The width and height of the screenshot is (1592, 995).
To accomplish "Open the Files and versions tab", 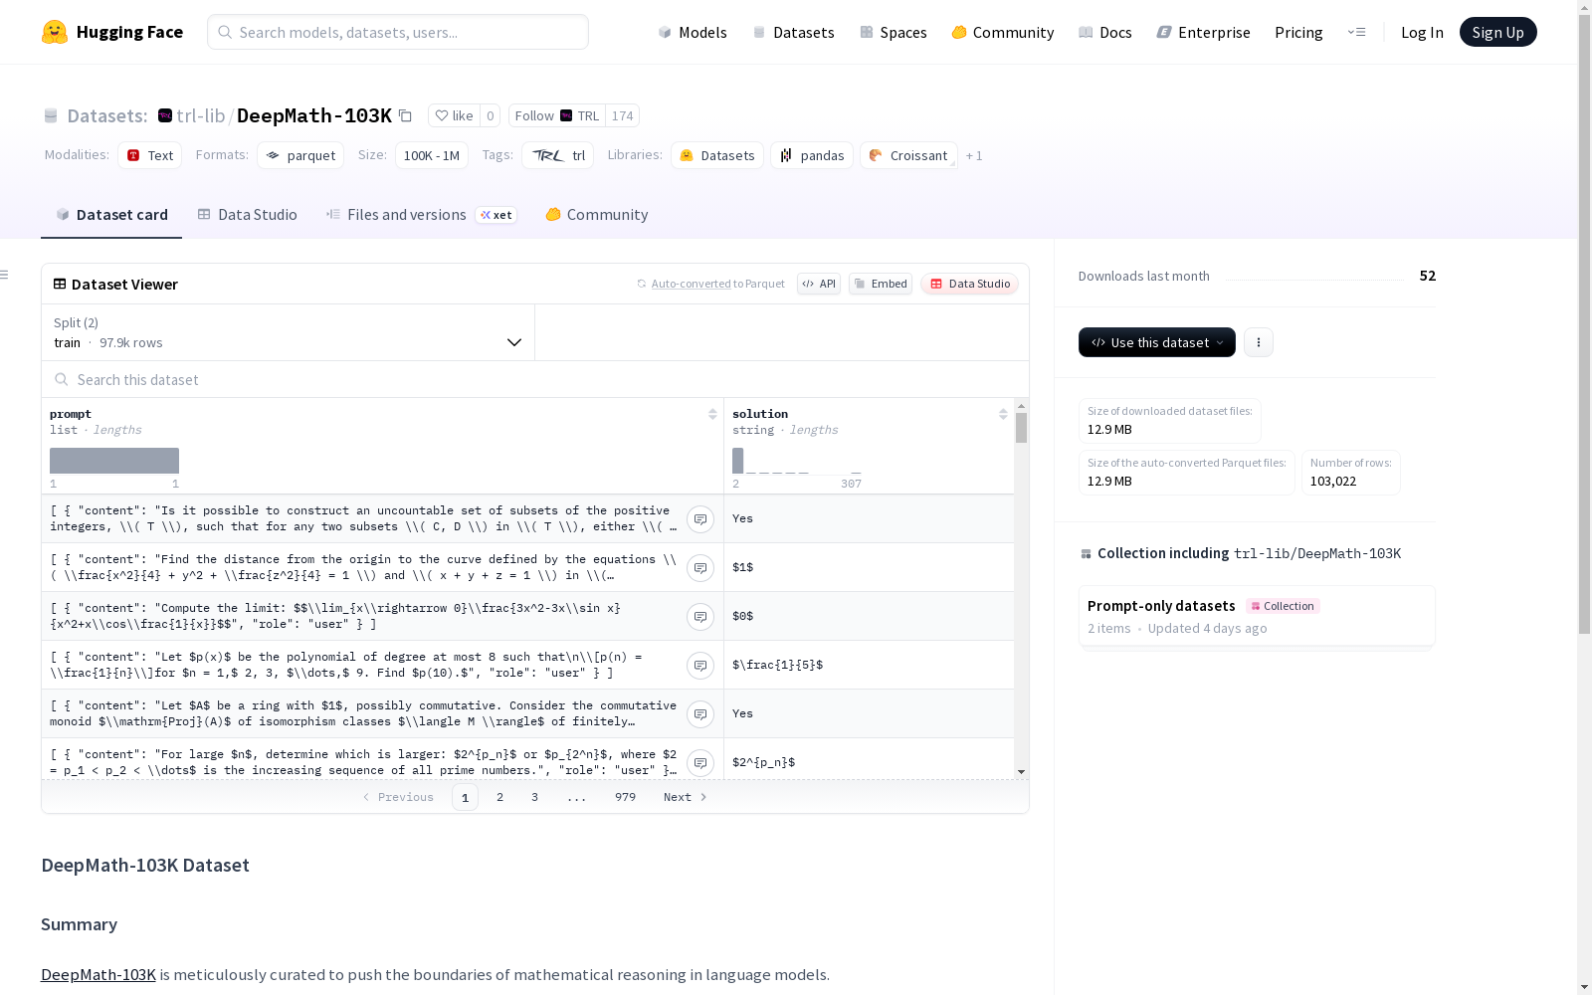I will click(421, 215).
